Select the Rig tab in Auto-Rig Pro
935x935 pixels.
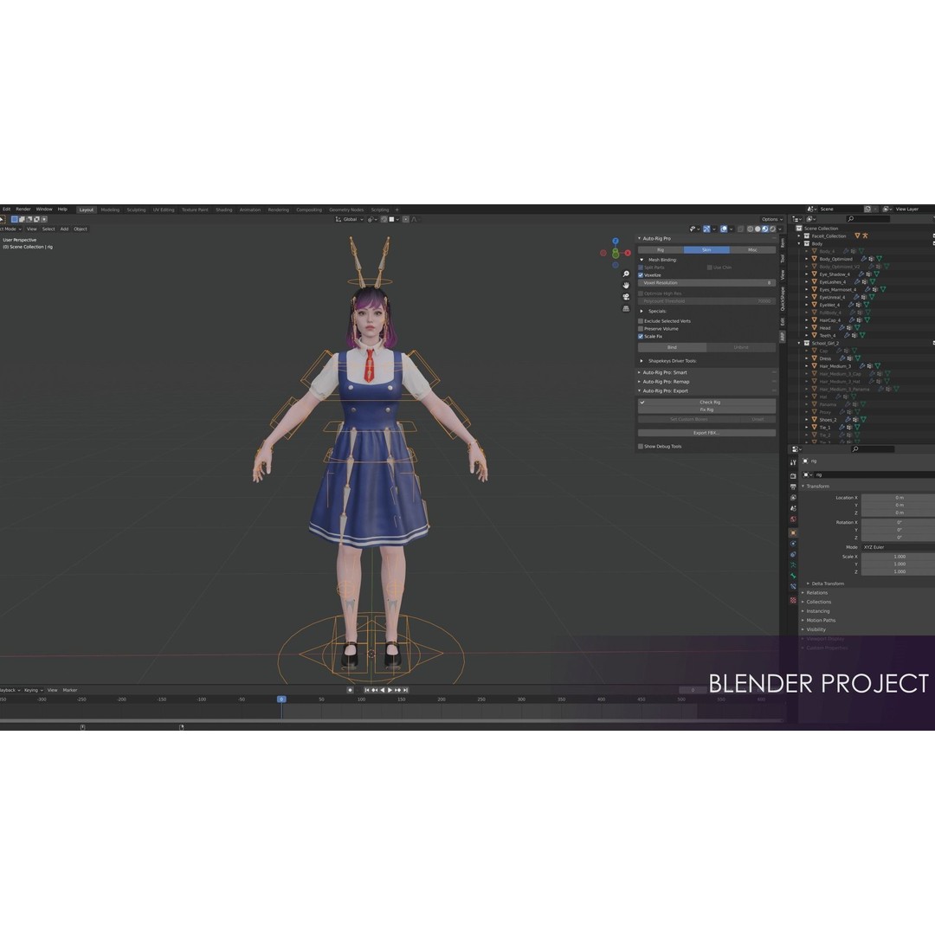[x=661, y=250]
